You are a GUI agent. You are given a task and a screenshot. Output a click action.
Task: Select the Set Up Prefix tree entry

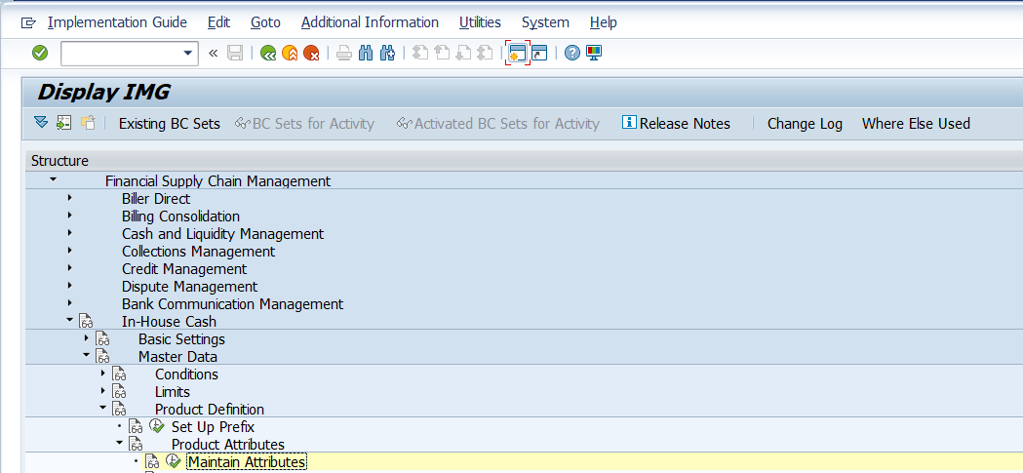pos(213,427)
